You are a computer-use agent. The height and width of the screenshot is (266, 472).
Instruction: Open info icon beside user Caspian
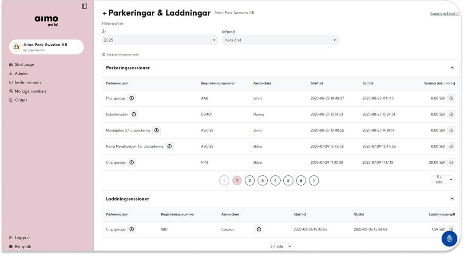click(x=259, y=229)
